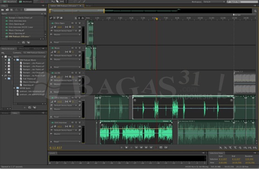The width and height of the screenshot is (259, 169).
Task: Open Chris Open track Read automation dropdown
Action: click(67, 42)
